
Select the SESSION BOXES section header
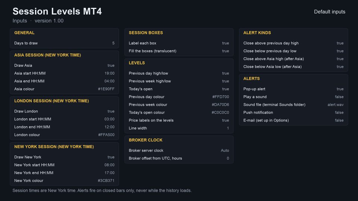coord(146,33)
